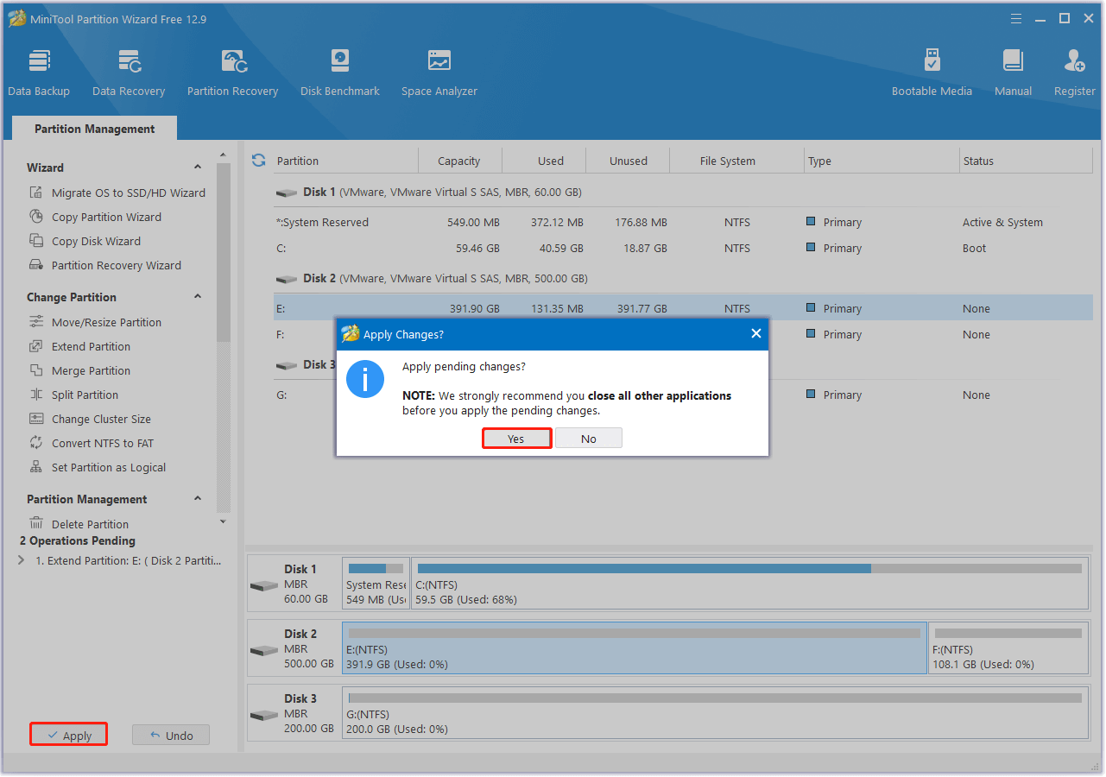Sort by the Capacity column header
1106x777 pixels.
coord(459,161)
